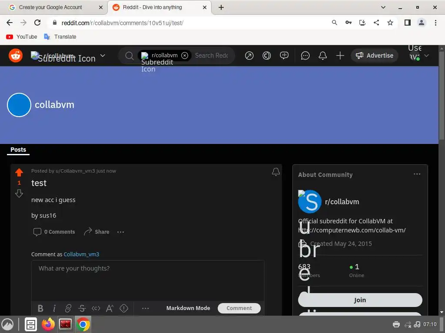
Task: Open the 0 Comments link
Action: coord(54,232)
